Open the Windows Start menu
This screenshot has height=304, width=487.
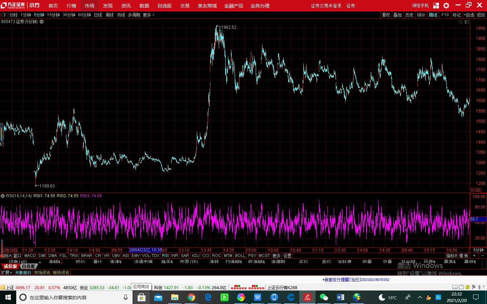pyautogui.click(x=8, y=297)
